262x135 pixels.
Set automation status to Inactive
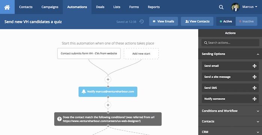click(x=246, y=21)
